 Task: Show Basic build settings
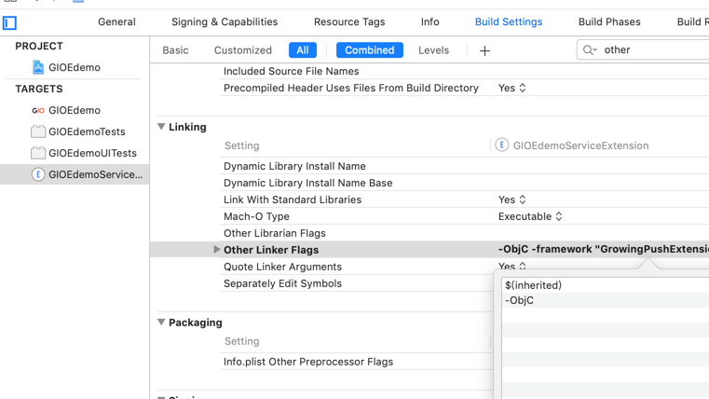pyautogui.click(x=175, y=50)
